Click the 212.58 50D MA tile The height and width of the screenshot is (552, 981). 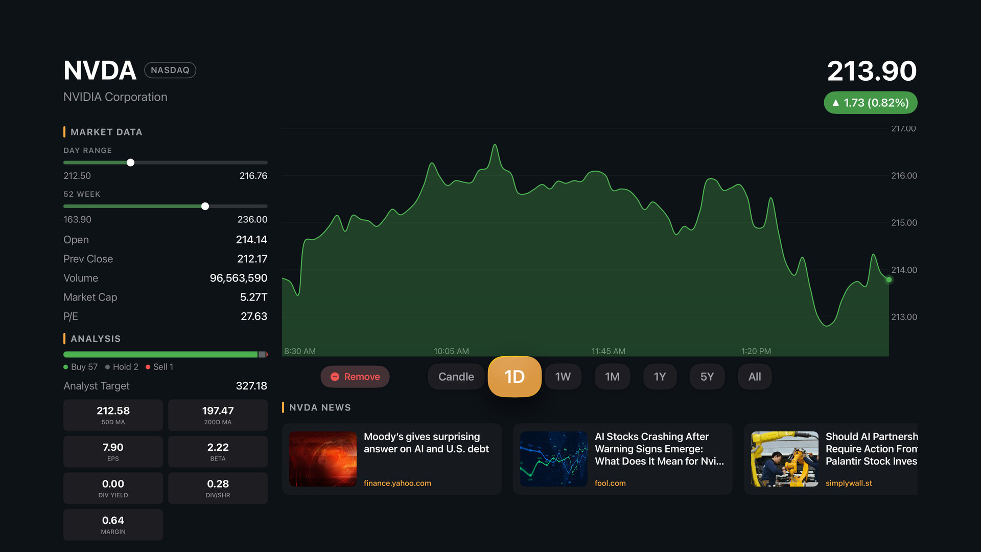coord(113,415)
